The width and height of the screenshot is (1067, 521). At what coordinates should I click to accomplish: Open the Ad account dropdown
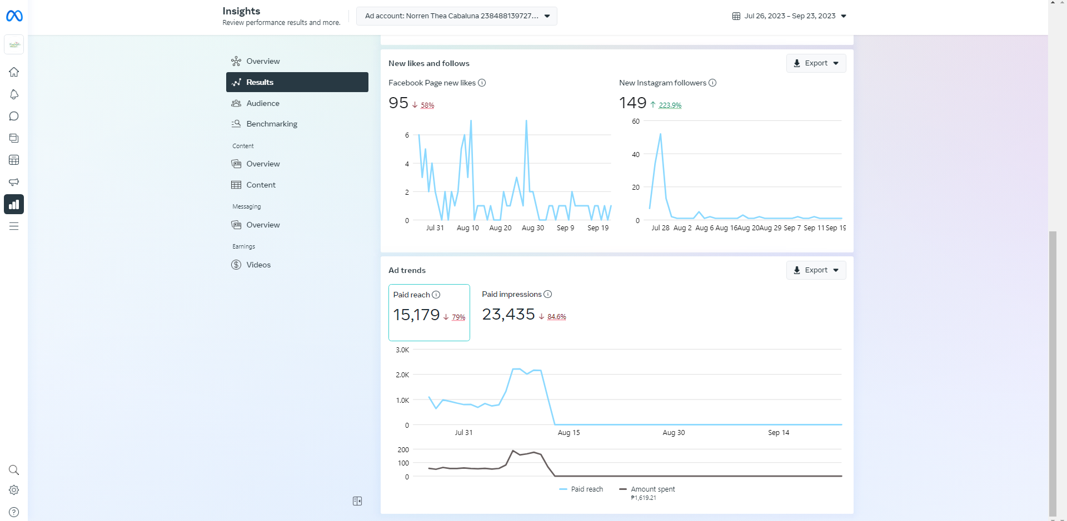[456, 16]
